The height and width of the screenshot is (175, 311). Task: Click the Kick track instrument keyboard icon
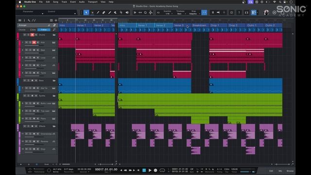[x=54, y=42]
